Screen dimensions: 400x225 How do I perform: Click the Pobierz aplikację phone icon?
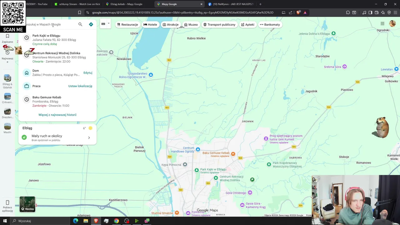point(7,202)
